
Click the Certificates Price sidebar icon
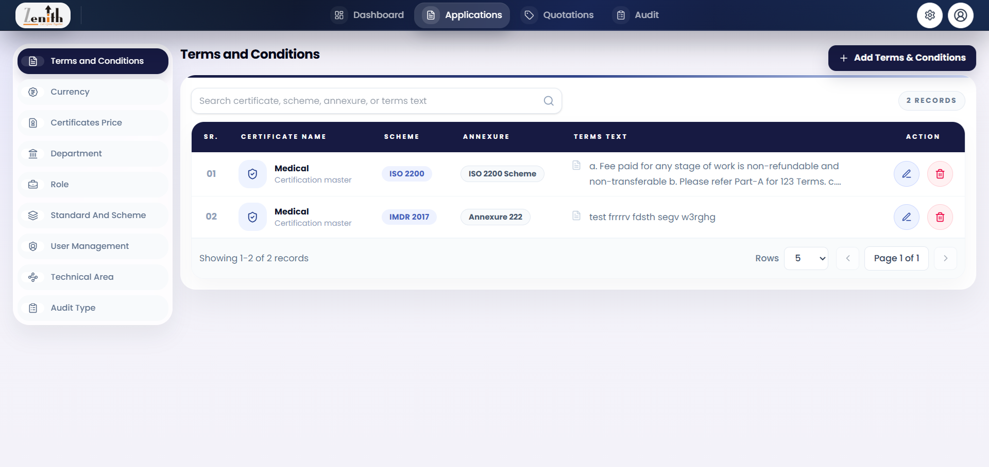click(x=33, y=123)
